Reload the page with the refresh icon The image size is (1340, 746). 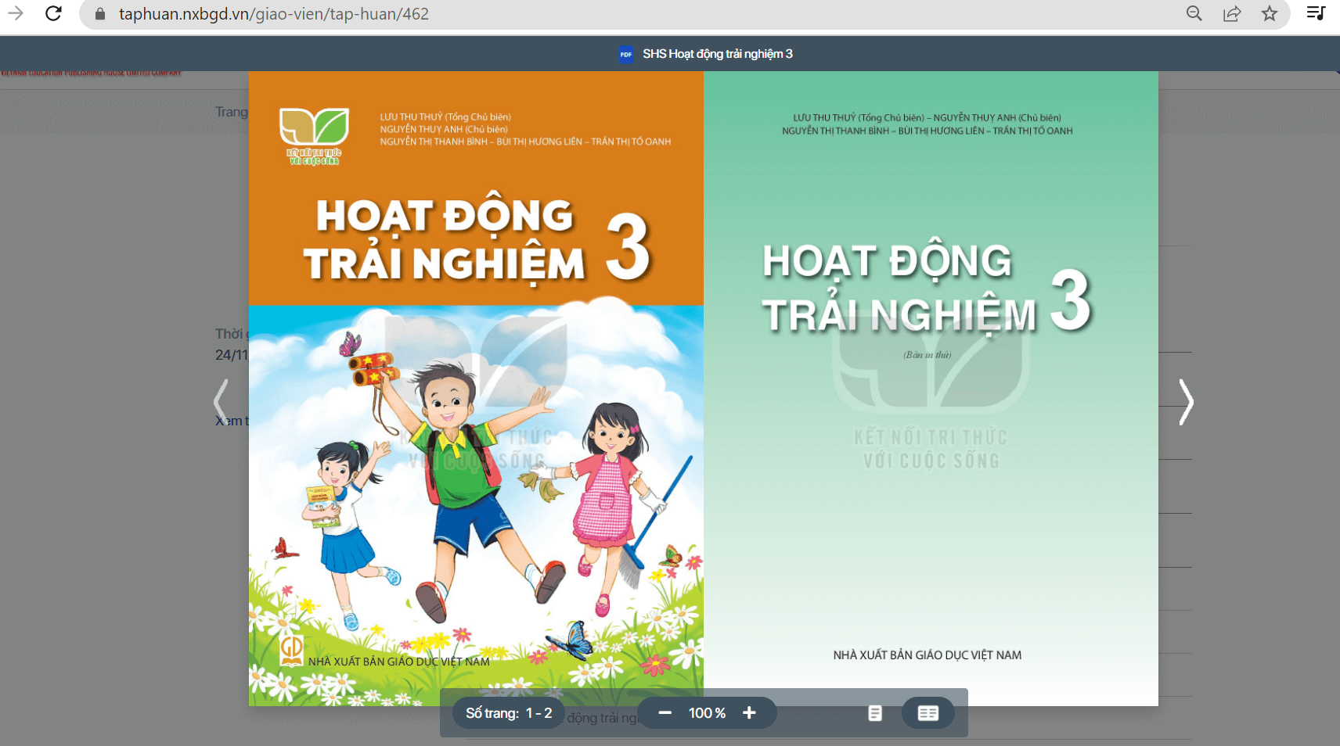click(53, 13)
